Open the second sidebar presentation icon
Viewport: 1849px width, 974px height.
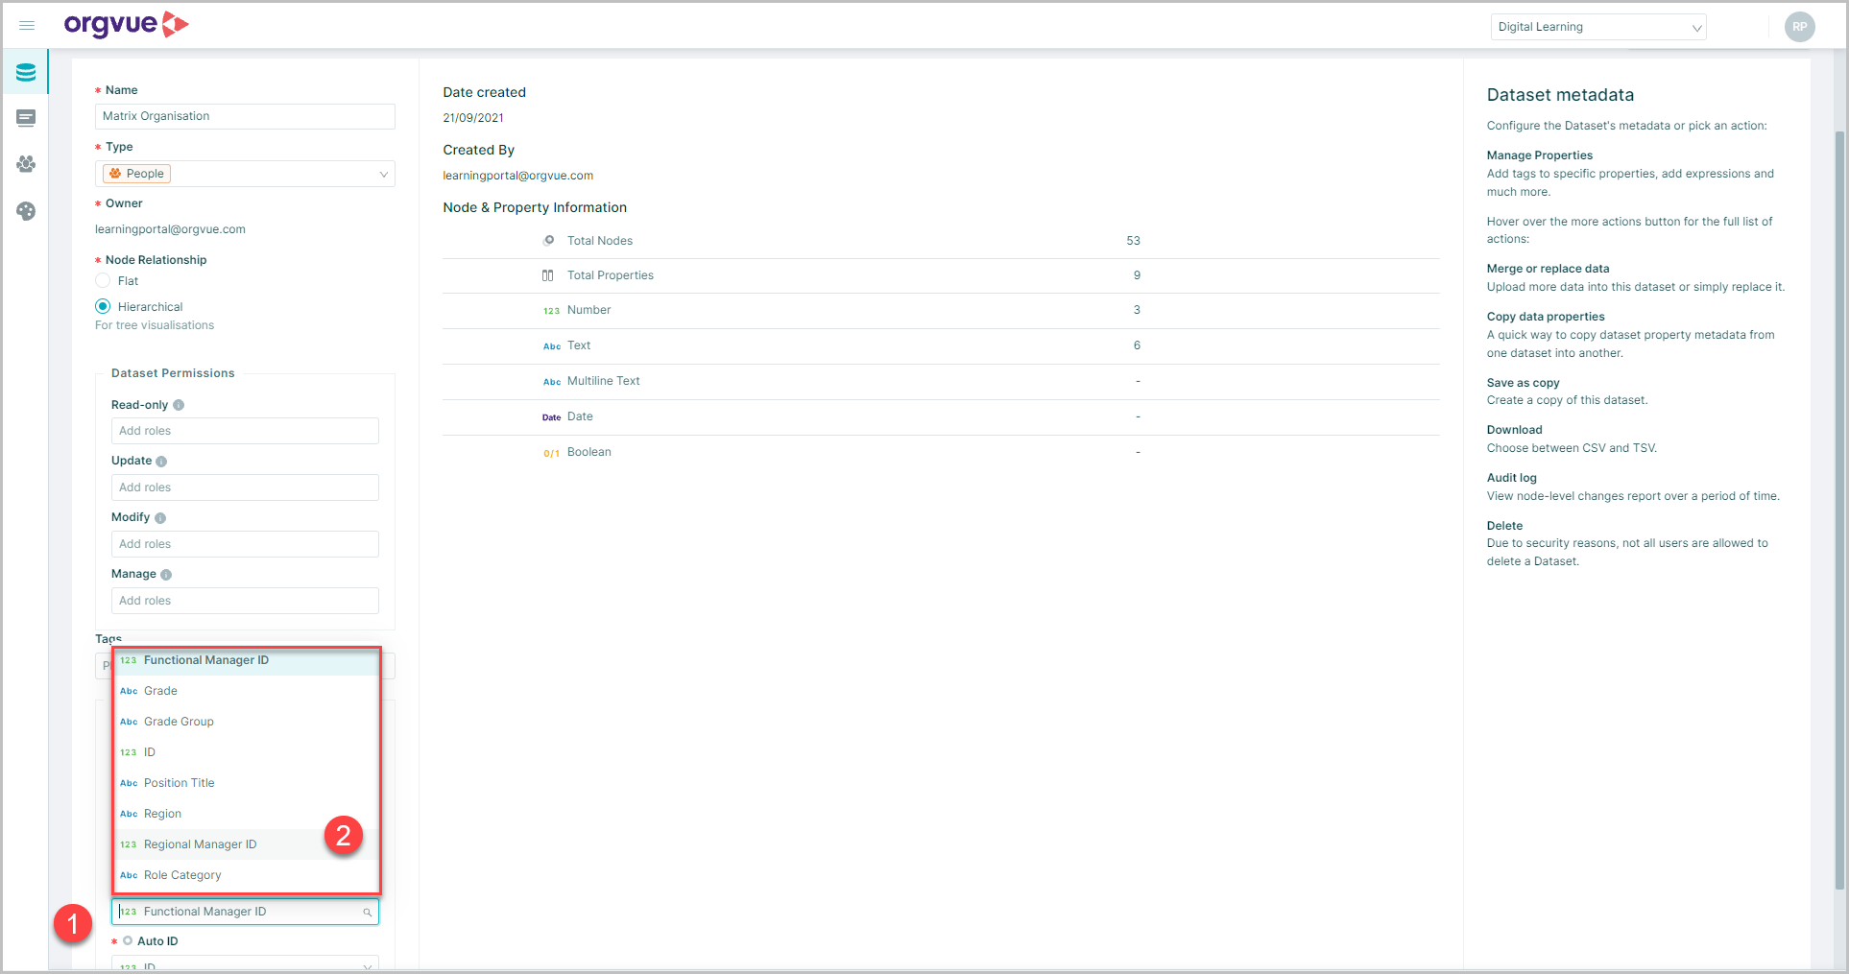[26, 118]
